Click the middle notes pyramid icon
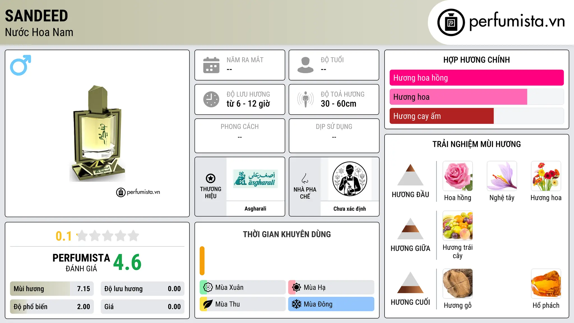 point(410,229)
